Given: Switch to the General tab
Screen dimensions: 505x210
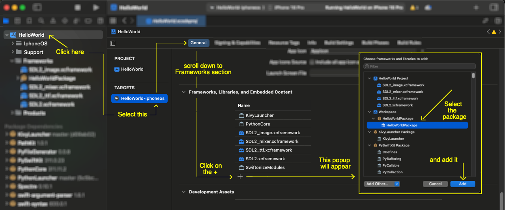Looking at the screenshot, I should (198, 43).
